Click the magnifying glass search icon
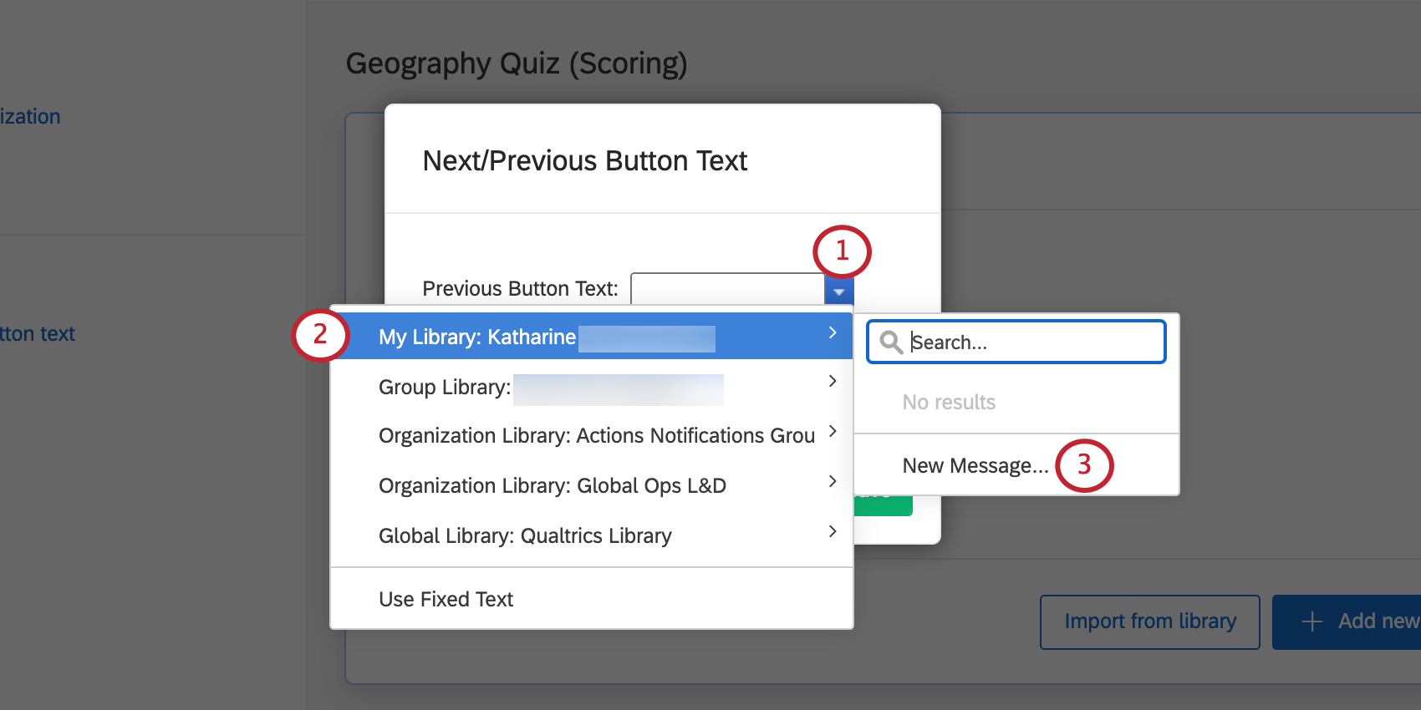The height and width of the screenshot is (710, 1421). click(x=891, y=342)
